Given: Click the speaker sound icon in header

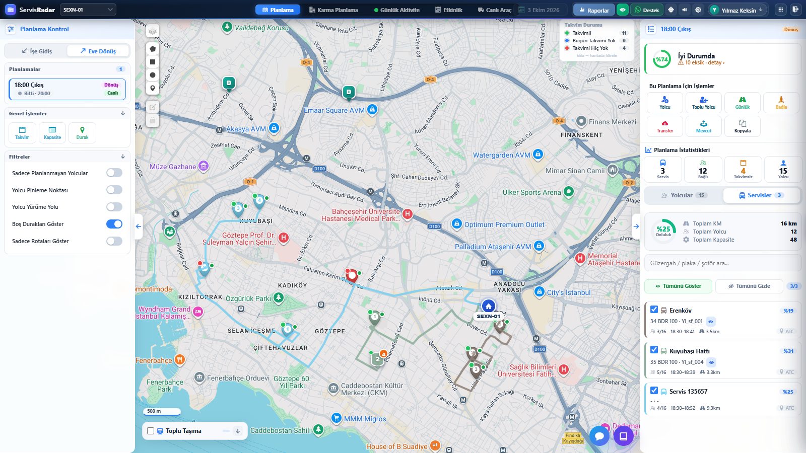Looking at the screenshot, I should point(684,10).
